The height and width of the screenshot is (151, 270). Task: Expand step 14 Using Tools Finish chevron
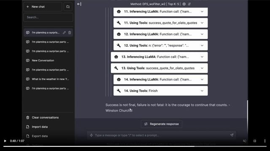[202, 91]
